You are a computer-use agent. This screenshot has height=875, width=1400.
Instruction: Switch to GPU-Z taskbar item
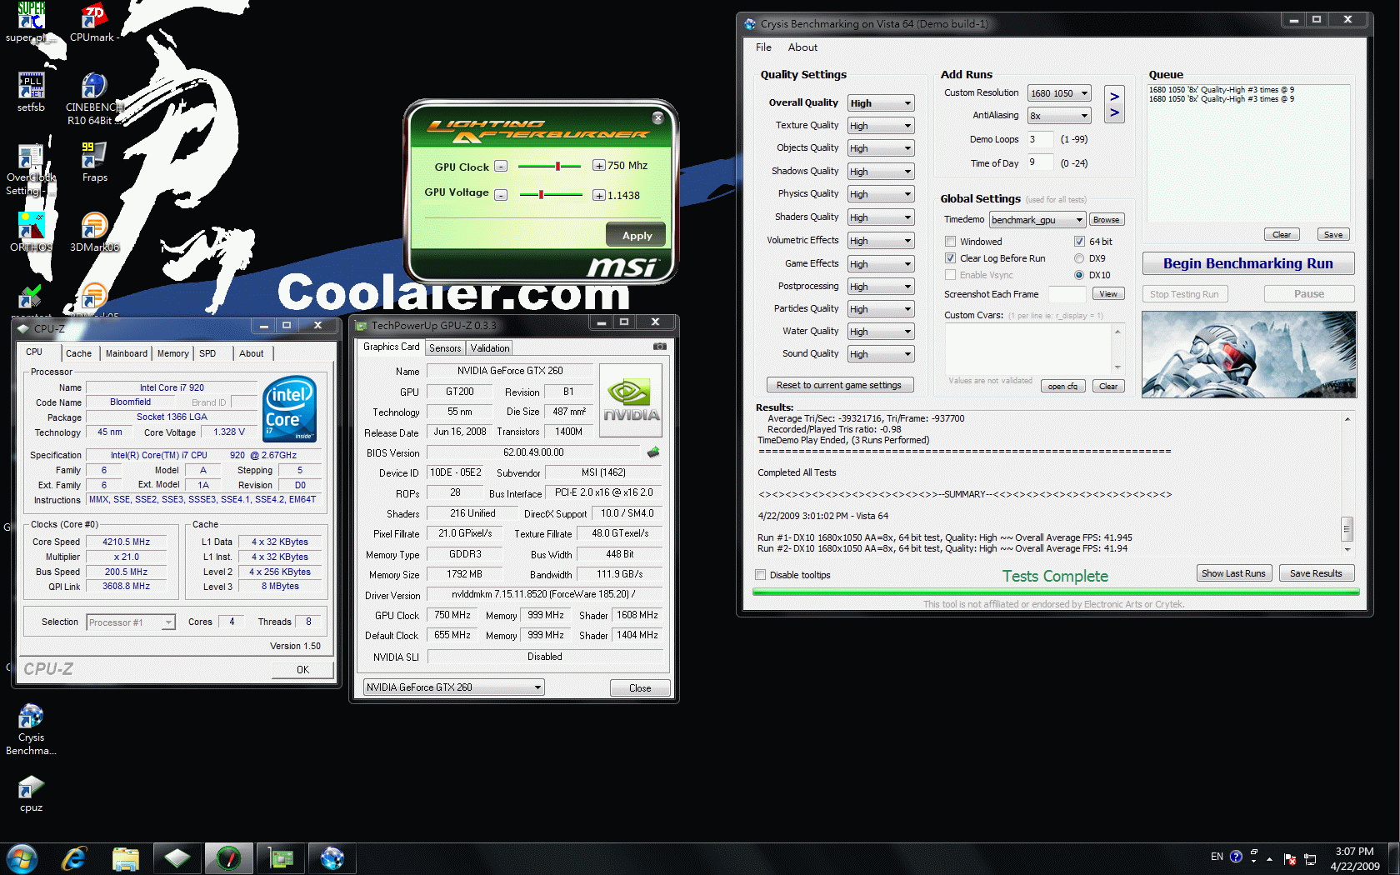click(x=281, y=858)
